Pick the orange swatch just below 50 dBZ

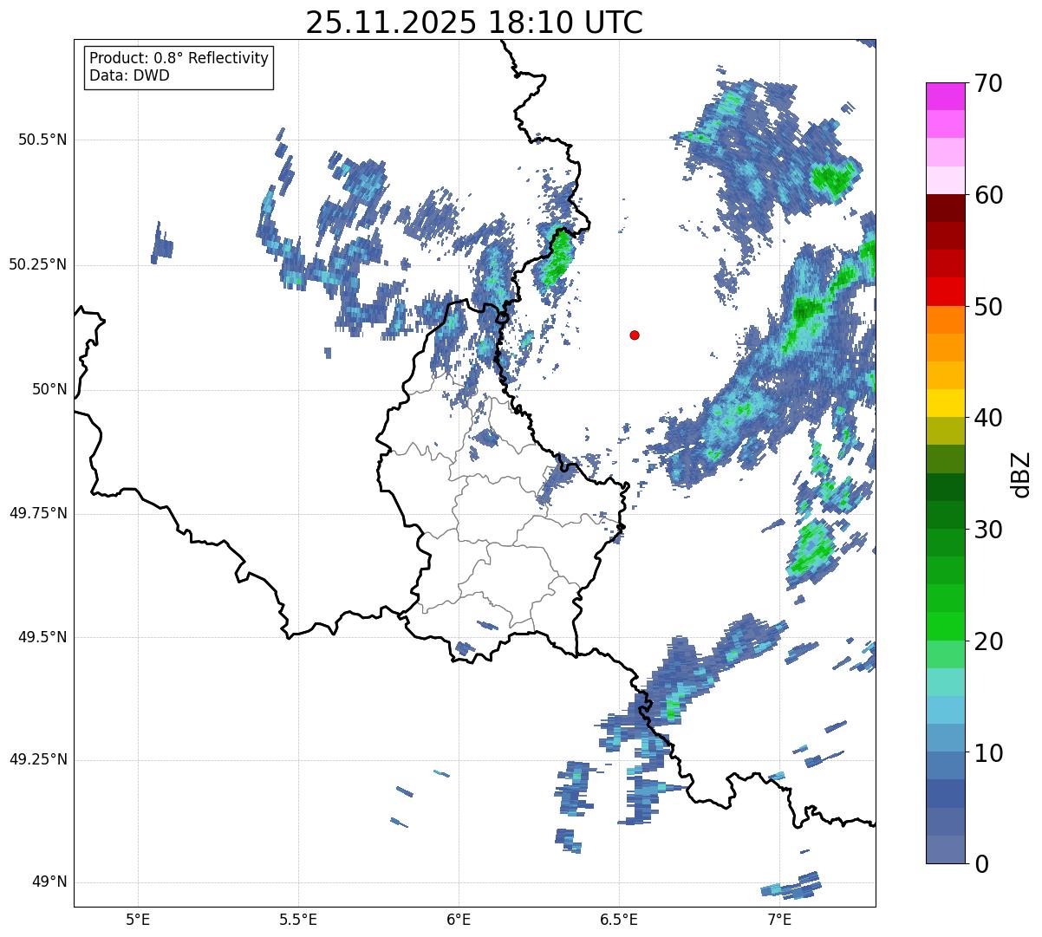click(x=945, y=320)
